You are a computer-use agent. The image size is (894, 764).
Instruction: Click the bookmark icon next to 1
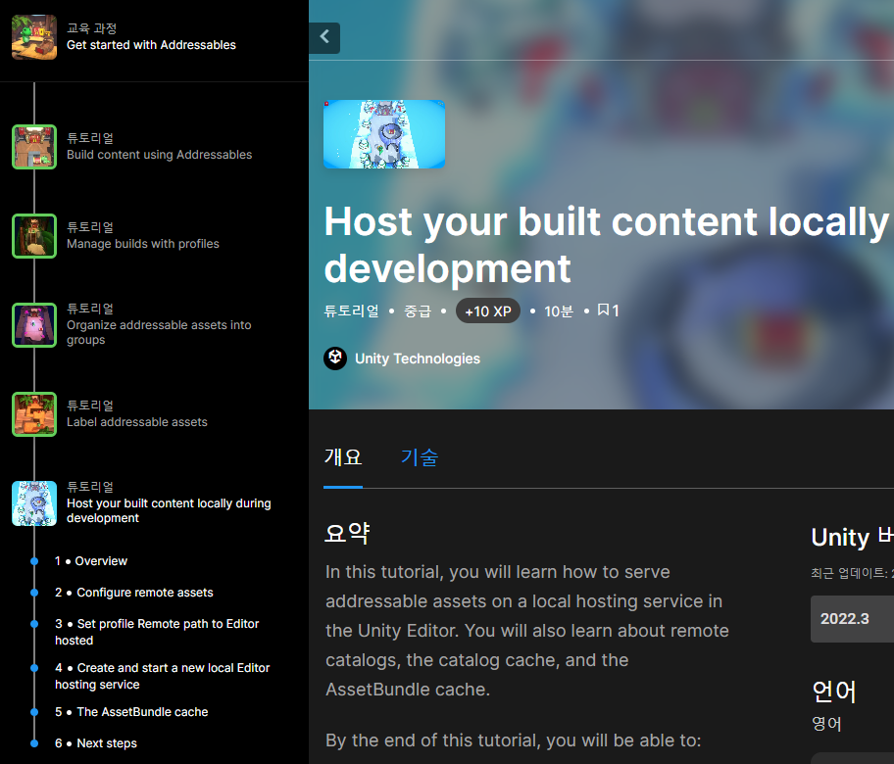[603, 310]
